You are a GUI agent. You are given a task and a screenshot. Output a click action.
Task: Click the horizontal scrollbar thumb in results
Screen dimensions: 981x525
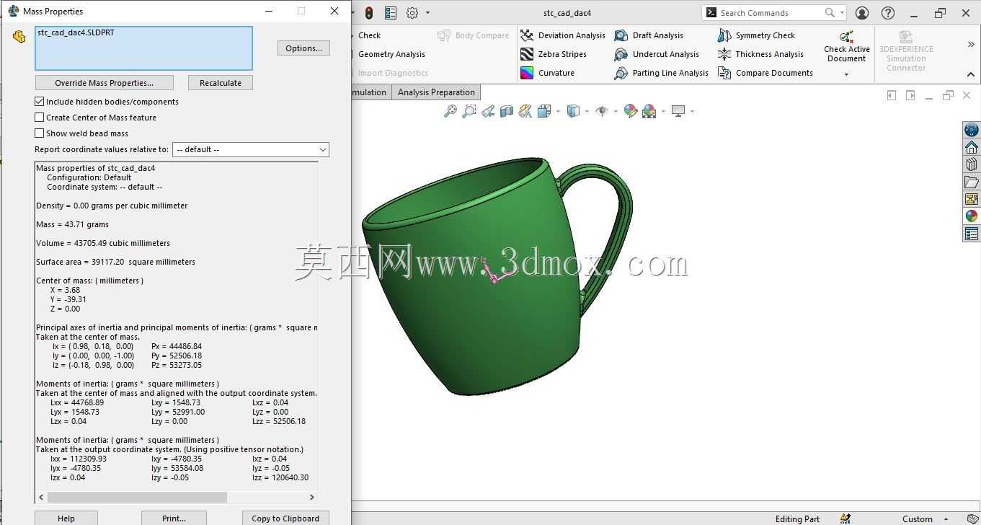pos(137,497)
